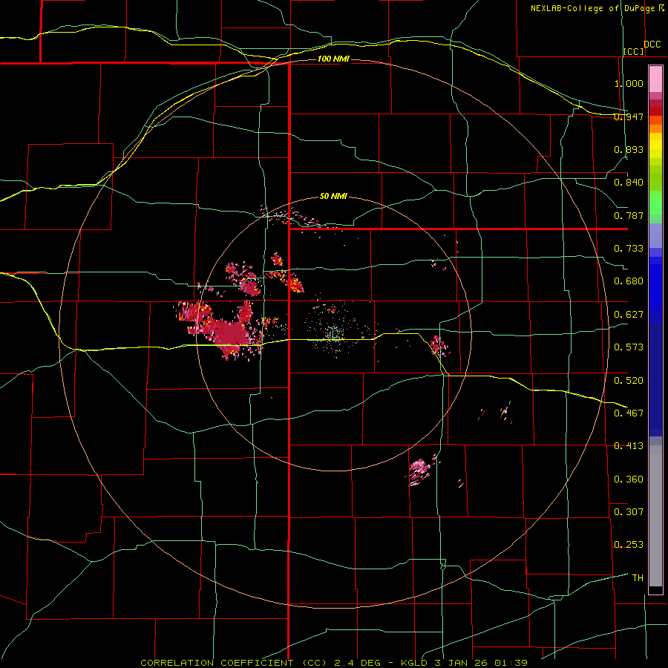Click the 0.360 colorbar value

pyautogui.click(x=629, y=479)
